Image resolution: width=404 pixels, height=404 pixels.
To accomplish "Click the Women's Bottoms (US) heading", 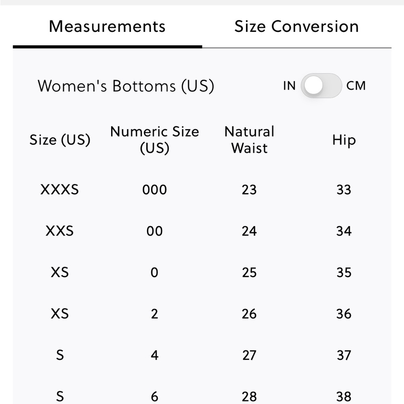I will point(126,86).
